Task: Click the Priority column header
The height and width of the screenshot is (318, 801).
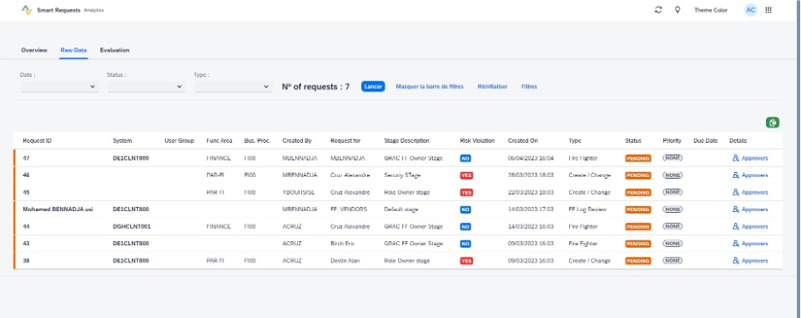Action: click(672, 141)
